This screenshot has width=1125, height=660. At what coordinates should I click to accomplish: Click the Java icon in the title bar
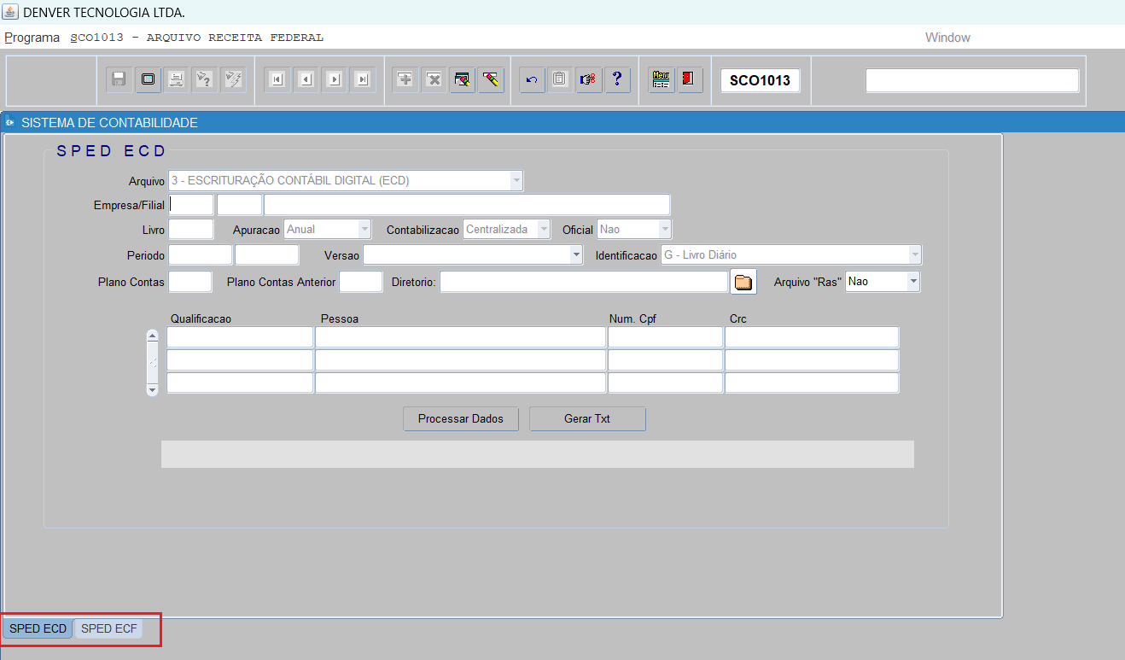(x=9, y=13)
